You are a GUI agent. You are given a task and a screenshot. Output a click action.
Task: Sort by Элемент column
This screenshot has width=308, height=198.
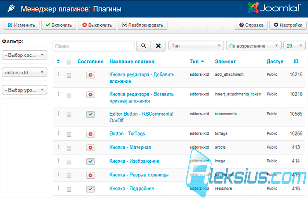pos(225,62)
